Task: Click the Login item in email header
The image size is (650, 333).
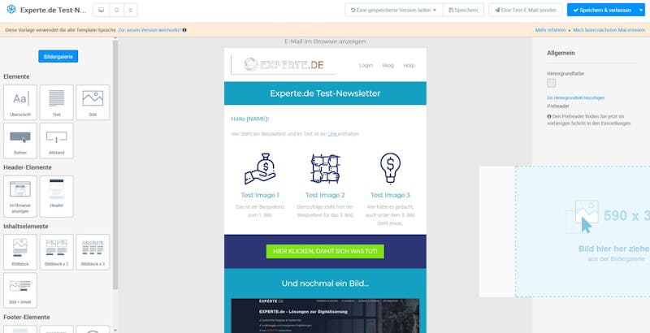Action: 366,66
